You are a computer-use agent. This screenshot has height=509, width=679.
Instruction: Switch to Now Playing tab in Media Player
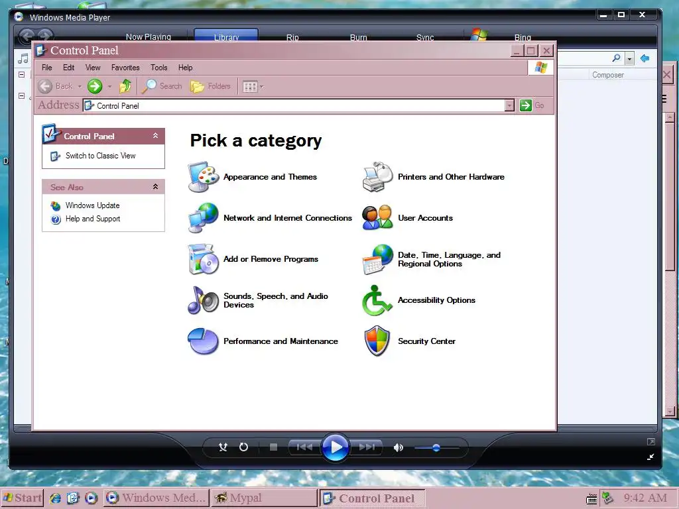(x=148, y=37)
